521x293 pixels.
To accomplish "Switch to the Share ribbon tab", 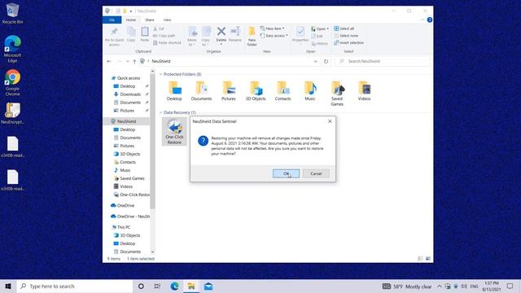I will coord(150,20).
